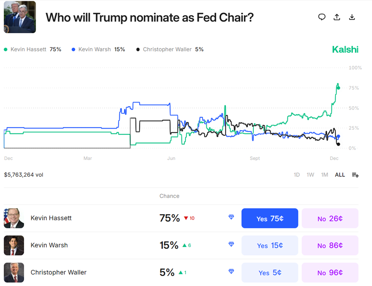Select the ALL timeframe
Screen dimensions: 372x286
point(340,175)
